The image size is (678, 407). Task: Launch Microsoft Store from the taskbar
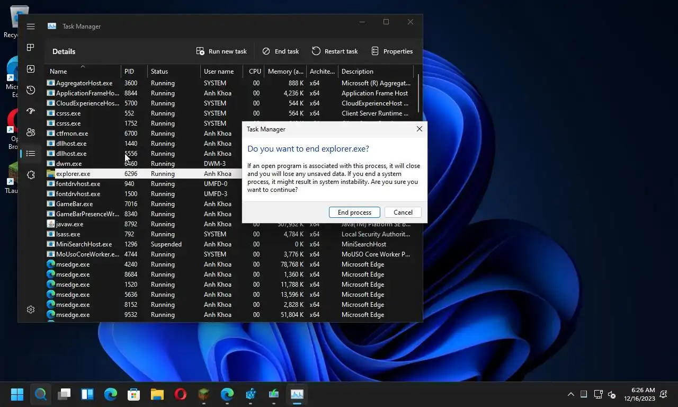pyautogui.click(x=134, y=394)
